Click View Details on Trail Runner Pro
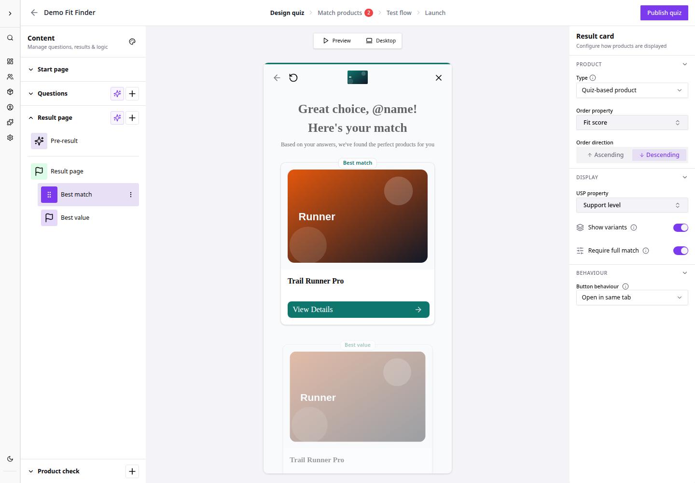The image size is (695, 483). (x=359, y=310)
